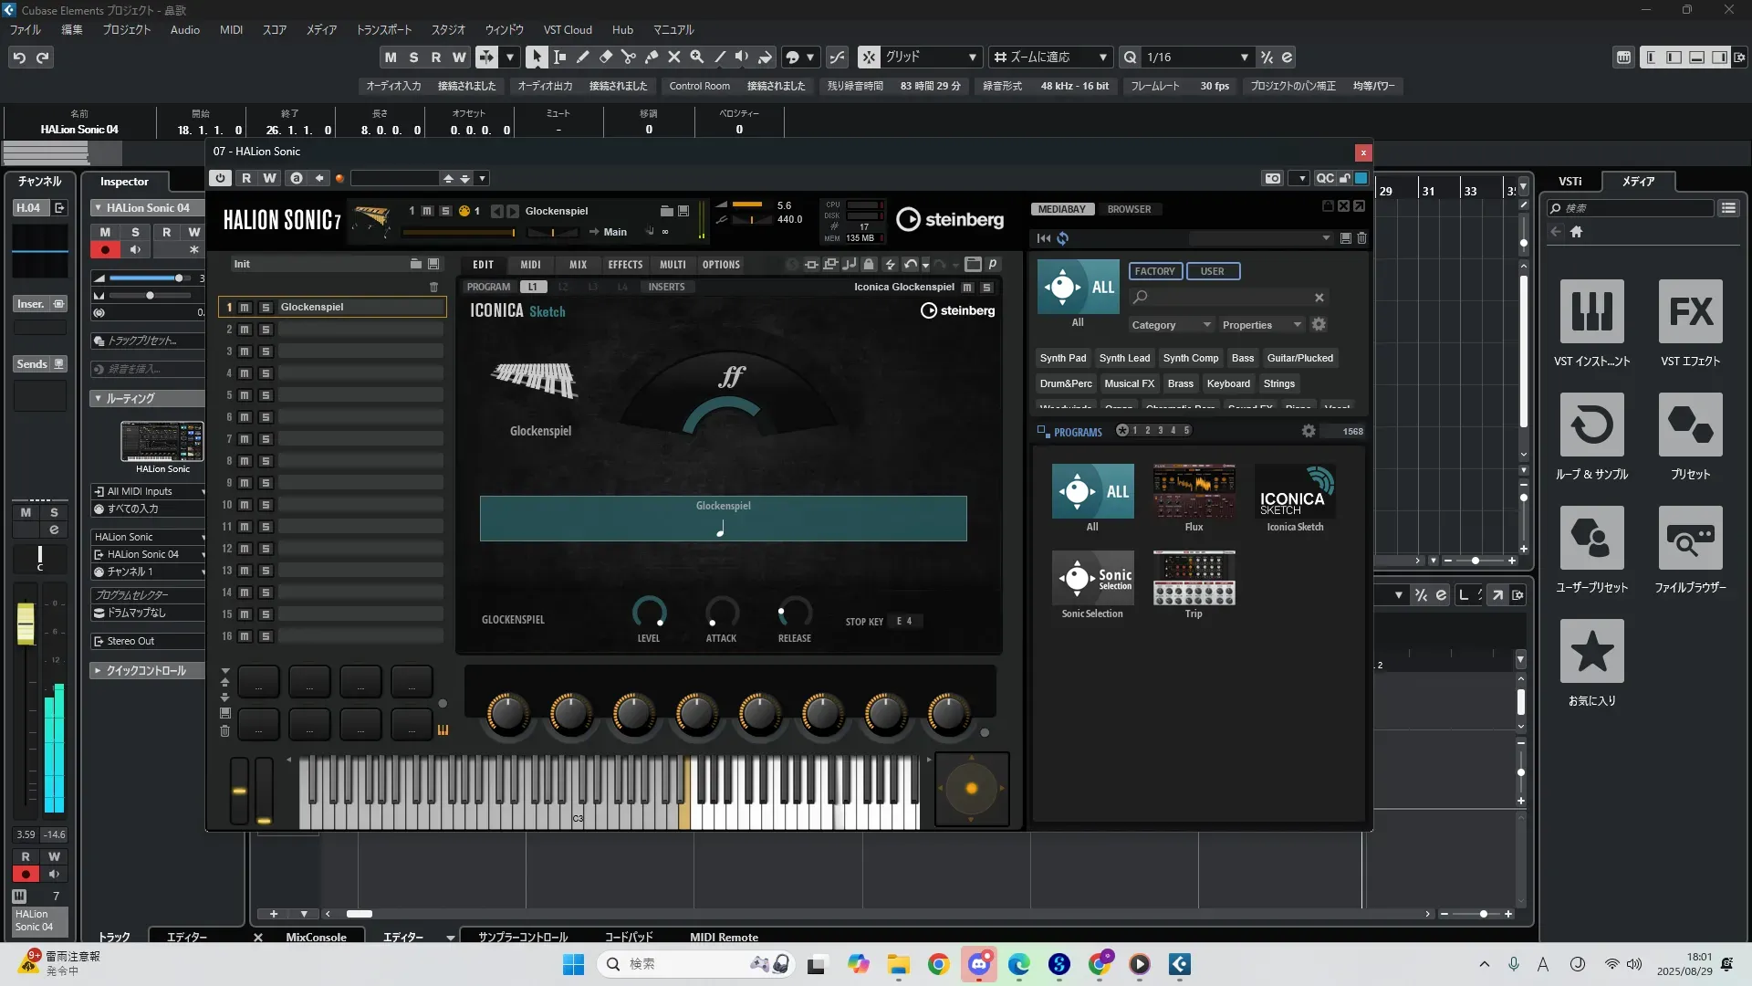Expand the Quick Controls inspector section
The height and width of the screenshot is (986, 1752).
(x=146, y=670)
